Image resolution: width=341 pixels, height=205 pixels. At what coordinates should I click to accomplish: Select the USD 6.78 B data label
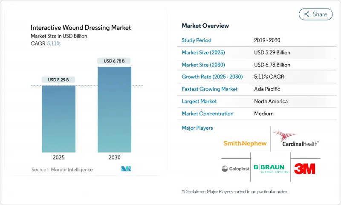click(114, 61)
